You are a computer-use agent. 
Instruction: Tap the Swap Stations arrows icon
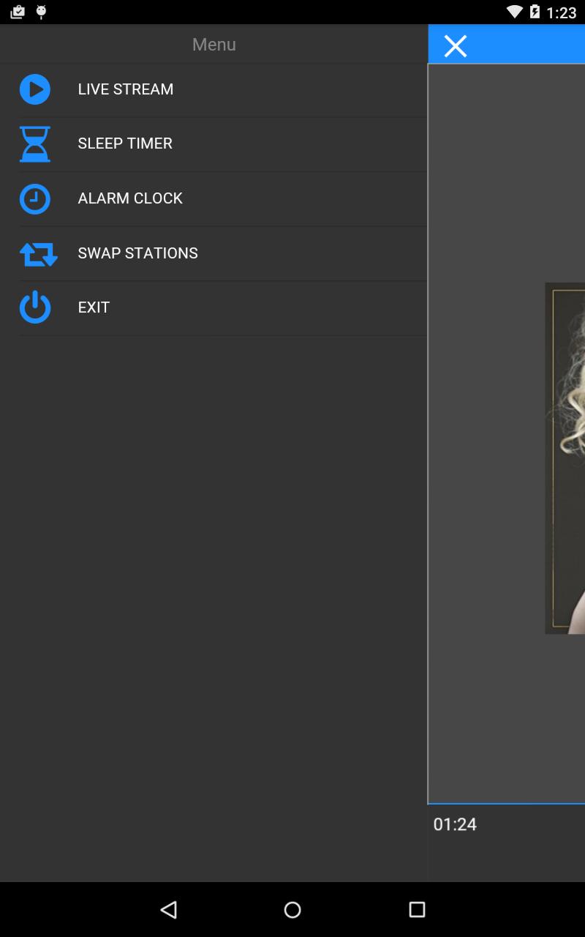click(x=38, y=253)
